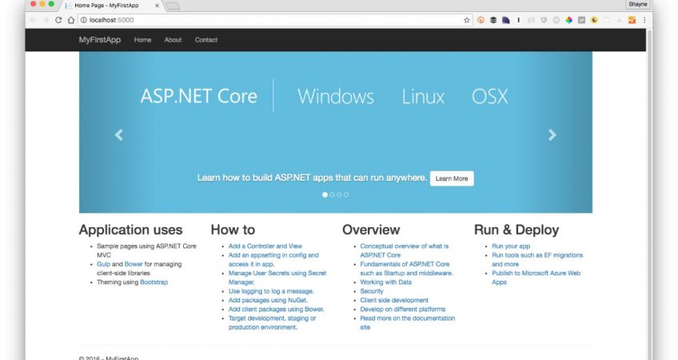Select the fourth carousel indicator dot
The height and width of the screenshot is (360, 678).
pyautogui.click(x=346, y=194)
